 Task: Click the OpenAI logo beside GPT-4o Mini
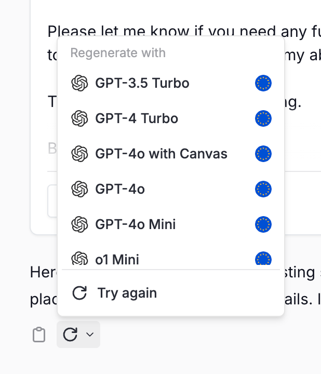click(x=79, y=224)
